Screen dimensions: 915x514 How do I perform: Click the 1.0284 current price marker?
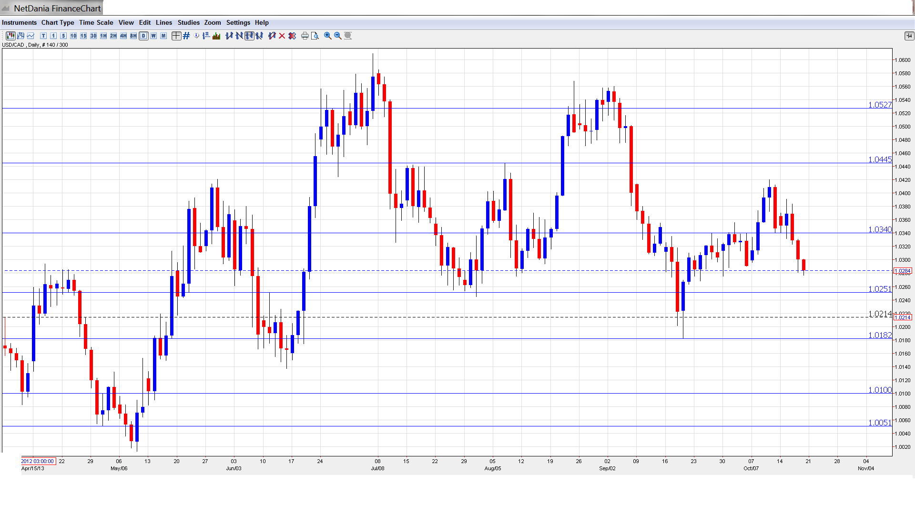click(903, 271)
